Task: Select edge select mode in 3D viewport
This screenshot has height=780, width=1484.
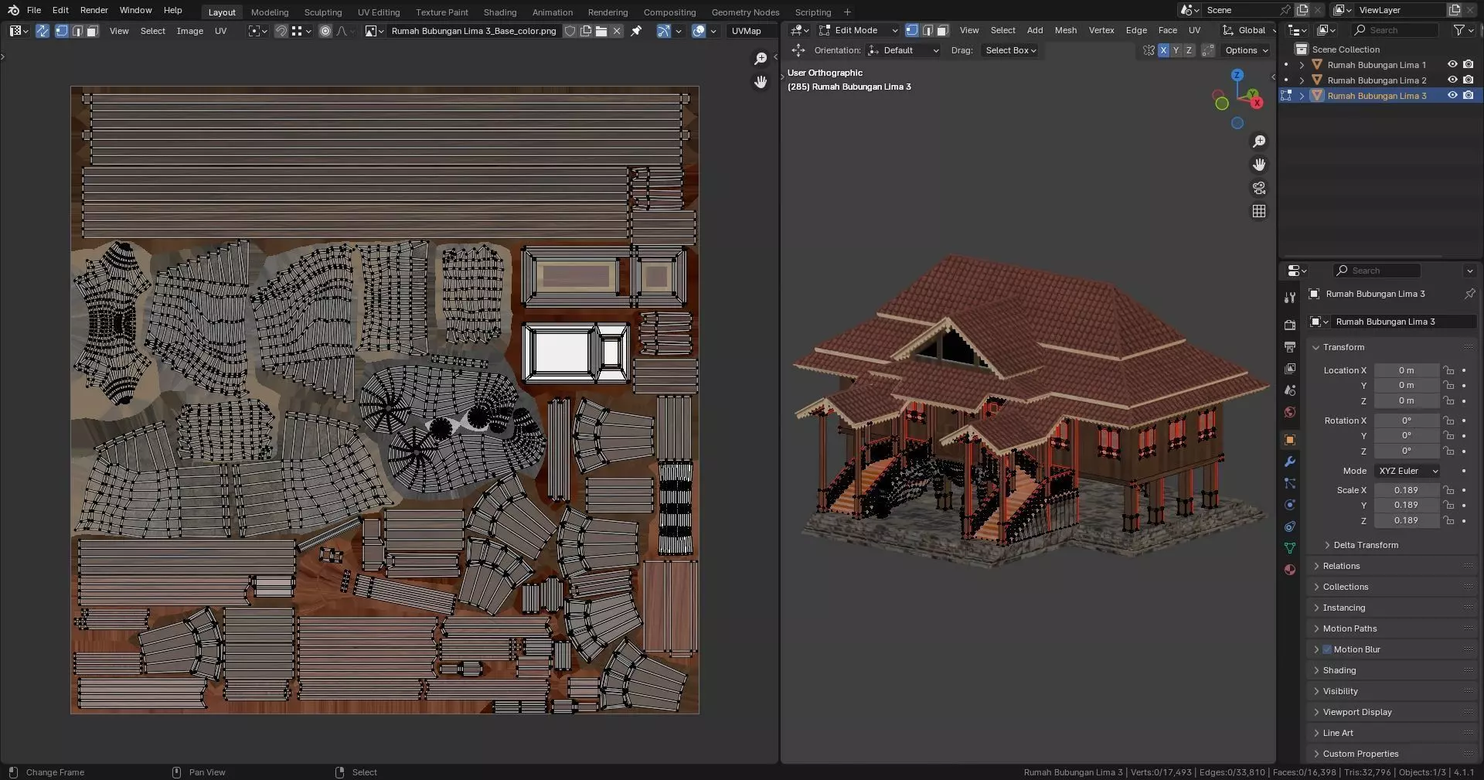Action: pyautogui.click(x=927, y=30)
